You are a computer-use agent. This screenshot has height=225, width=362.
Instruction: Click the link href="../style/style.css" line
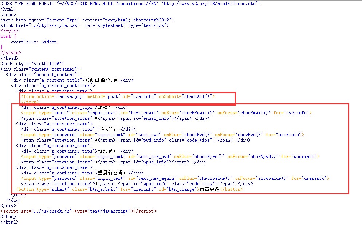coord(85,25)
